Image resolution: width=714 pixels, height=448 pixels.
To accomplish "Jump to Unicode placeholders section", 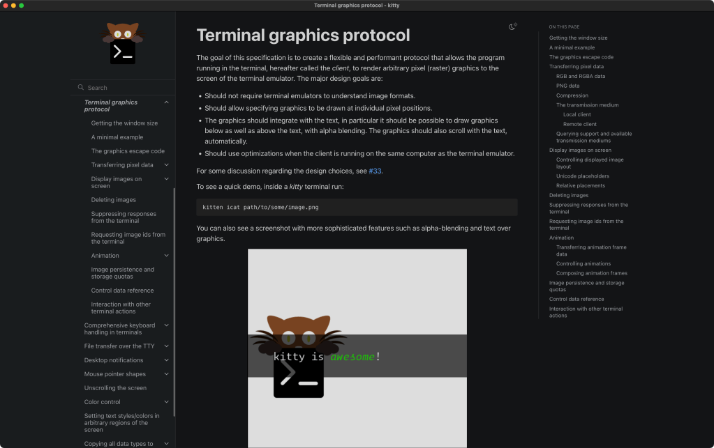I will click(x=582, y=176).
